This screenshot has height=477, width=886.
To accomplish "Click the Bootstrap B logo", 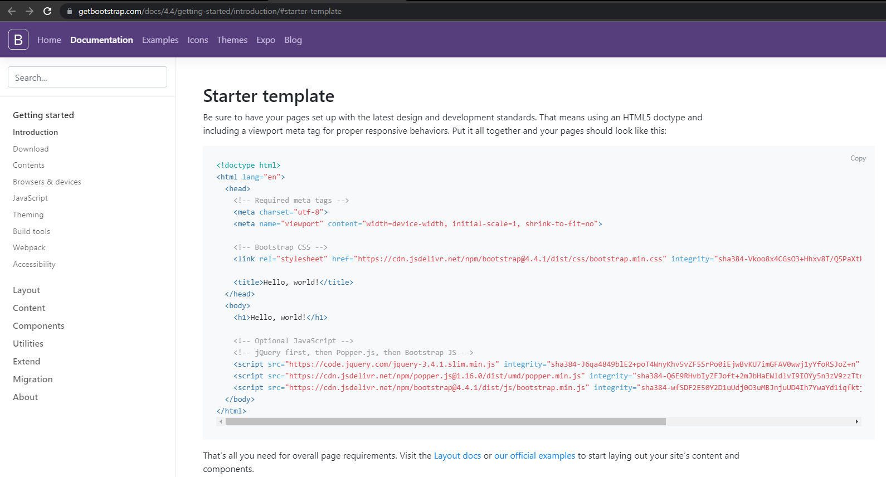I will tap(18, 40).
